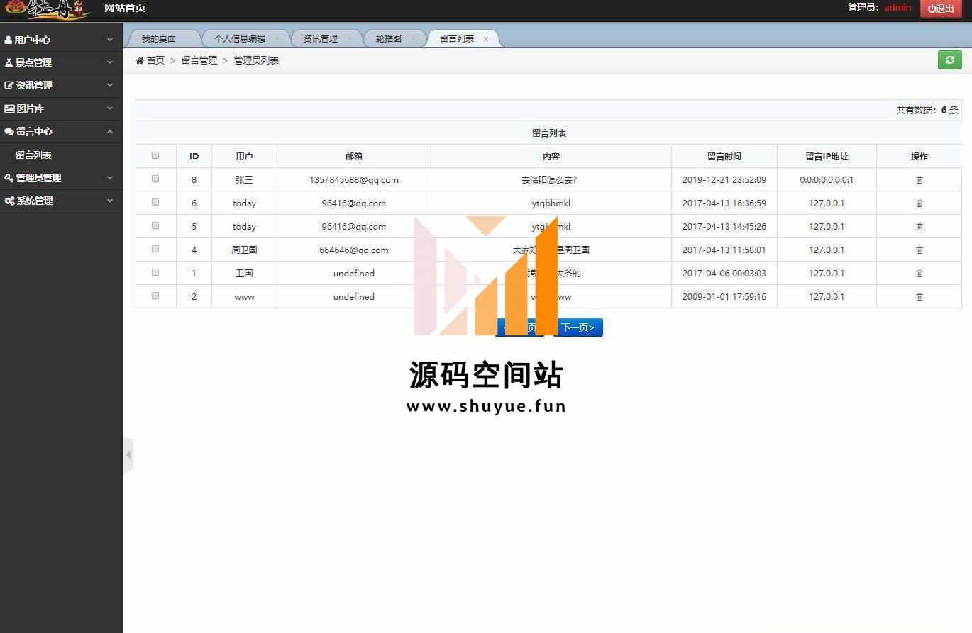Open 网站首页 in top bar
The image size is (972, 633).
pyautogui.click(x=125, y=8)
